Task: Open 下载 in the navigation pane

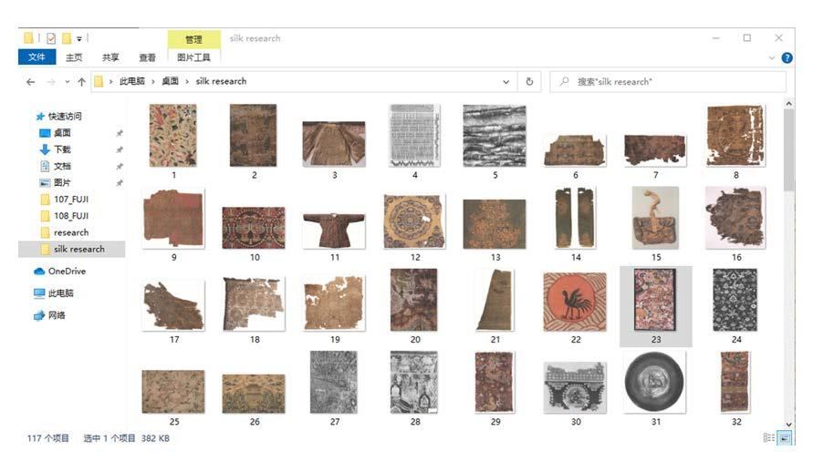Action: pos(62,149)
